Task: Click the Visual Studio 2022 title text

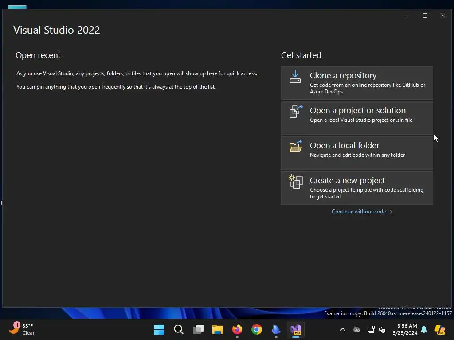Action: (56, 30)
